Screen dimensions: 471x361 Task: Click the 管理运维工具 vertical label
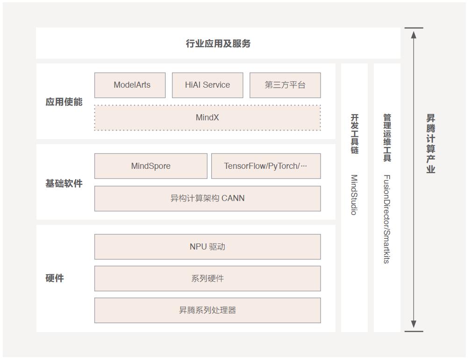387,138
